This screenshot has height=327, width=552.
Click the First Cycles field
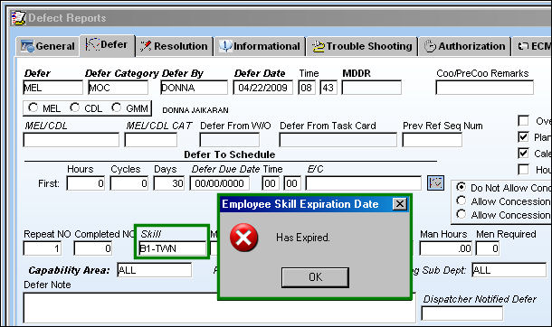point(128,183)
